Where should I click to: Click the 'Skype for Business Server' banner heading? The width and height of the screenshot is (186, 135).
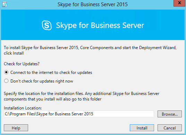(x=100, y=25)
